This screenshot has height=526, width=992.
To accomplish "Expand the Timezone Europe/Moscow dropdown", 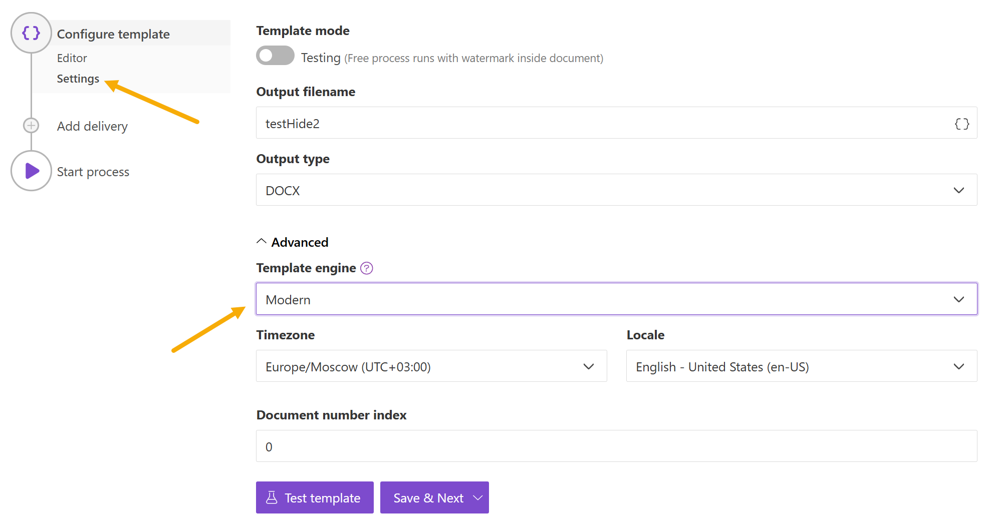I will tap(431, 366).
